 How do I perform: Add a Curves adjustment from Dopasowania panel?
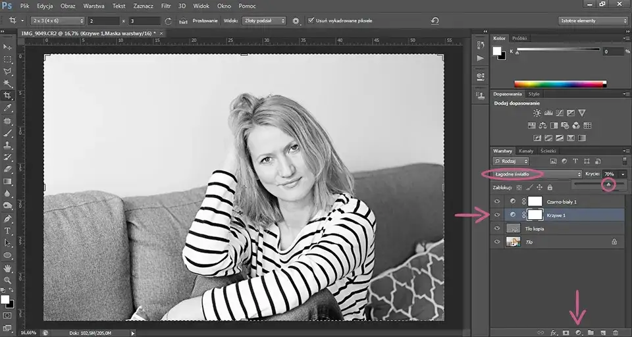[x=560, y=113]
